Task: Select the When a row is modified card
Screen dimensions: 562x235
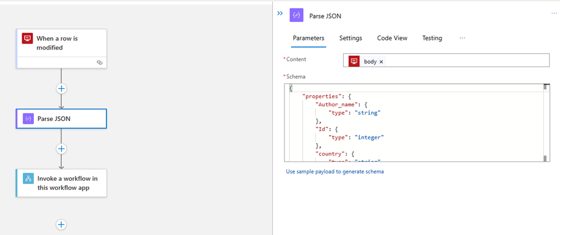Action: tap(61, 48)
